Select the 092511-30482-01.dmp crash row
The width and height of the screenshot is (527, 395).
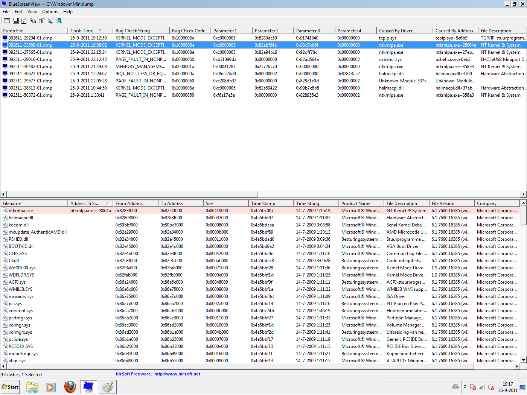click(x=263, y=67)
